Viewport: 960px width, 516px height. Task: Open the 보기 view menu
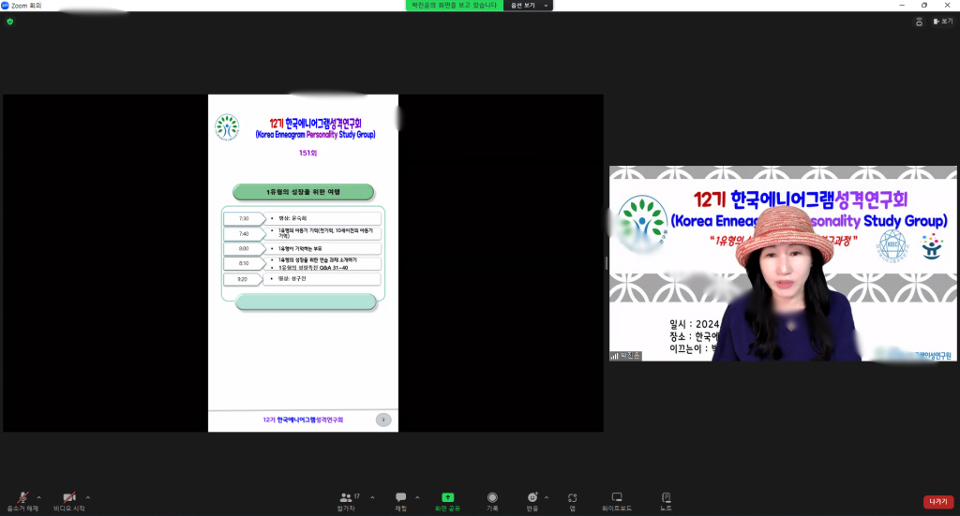pyautogui.click(x=943, y=22)
